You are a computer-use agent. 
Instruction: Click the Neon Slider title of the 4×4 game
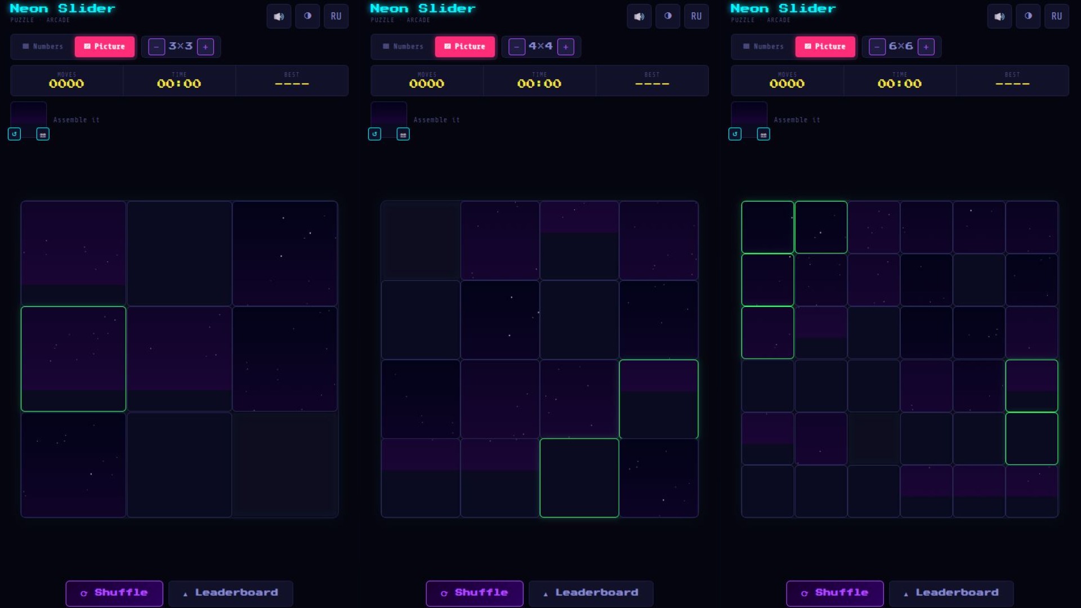[423, 8]
